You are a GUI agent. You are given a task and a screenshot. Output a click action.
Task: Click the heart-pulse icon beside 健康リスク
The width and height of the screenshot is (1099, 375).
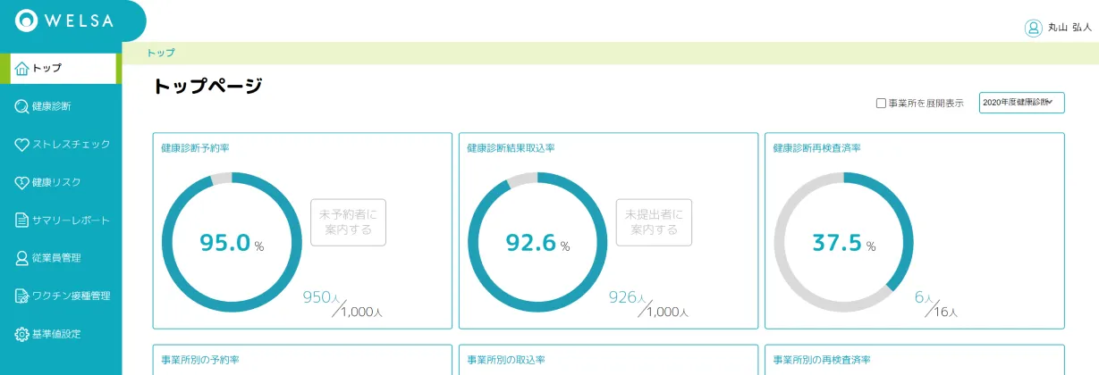point(22,182)
